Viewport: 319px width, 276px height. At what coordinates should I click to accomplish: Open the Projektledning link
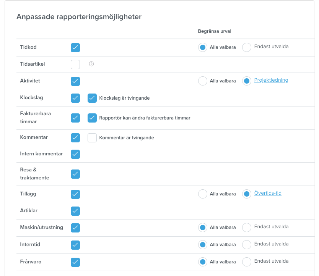271,80
